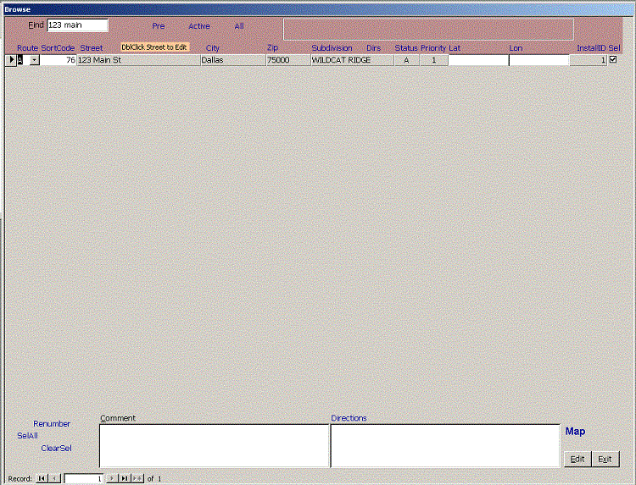Click SelAll to select all rows
This screenshot has width=636, height=485.
(x=27, y=435)
